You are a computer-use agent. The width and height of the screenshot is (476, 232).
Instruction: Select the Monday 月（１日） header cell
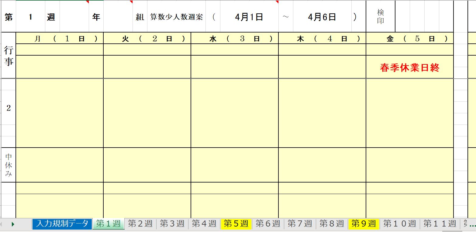[59, 38]
